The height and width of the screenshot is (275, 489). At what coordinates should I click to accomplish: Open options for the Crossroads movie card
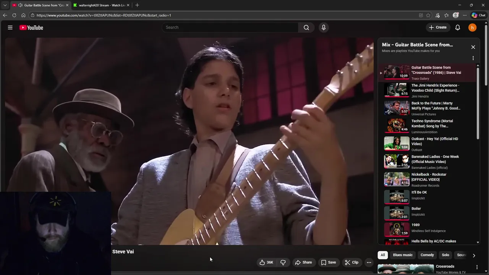pos(477,267)
